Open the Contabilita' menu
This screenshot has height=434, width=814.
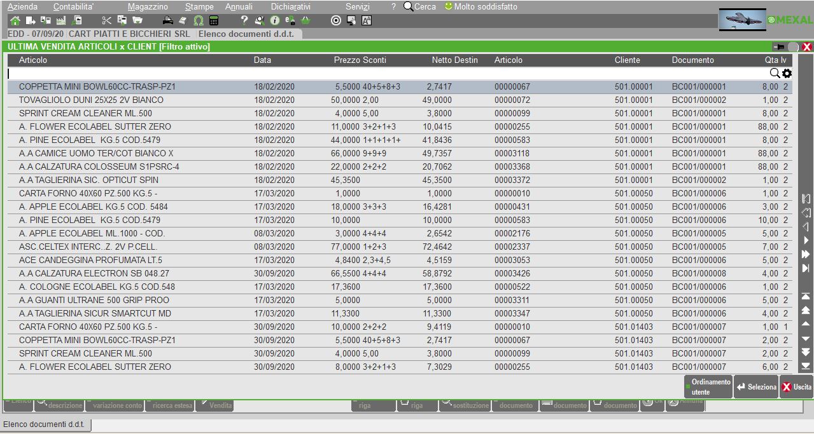click(73, 6)
